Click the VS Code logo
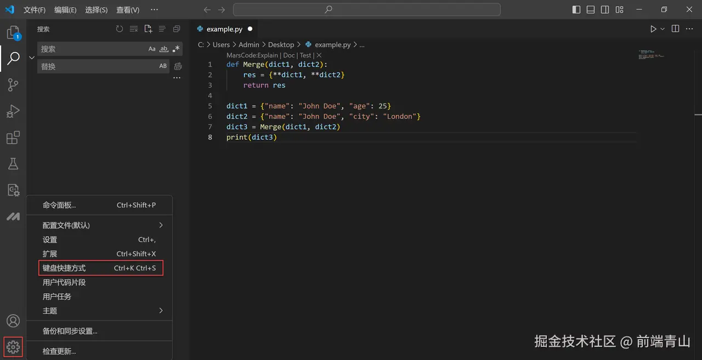 [x=9, y=10]
